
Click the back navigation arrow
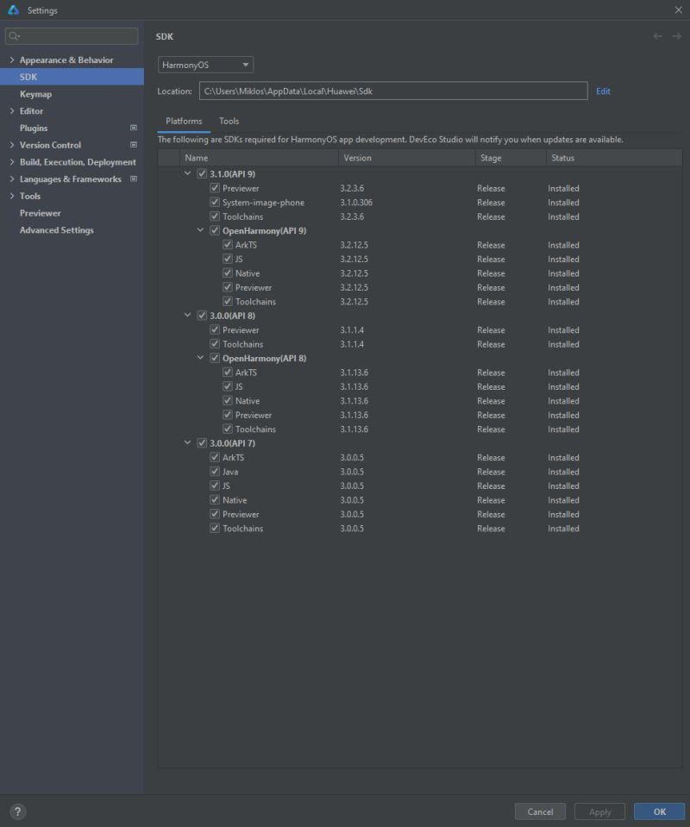click(x=656, y=35)
